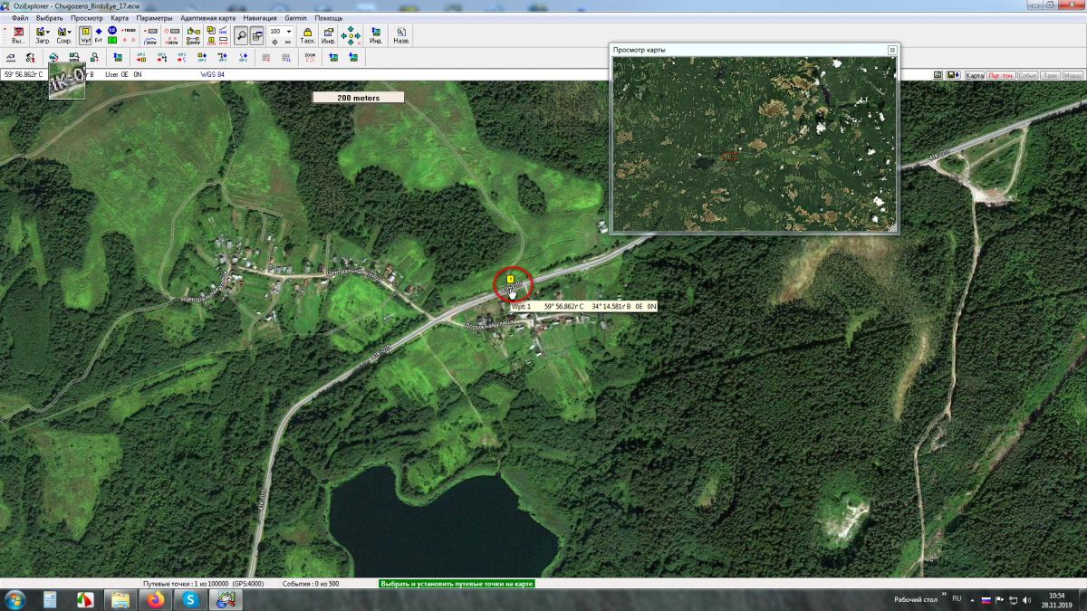This screenshot has height=611, width=1087.
Task: Toggle the map view window button
Action: [x=257, y=36]
